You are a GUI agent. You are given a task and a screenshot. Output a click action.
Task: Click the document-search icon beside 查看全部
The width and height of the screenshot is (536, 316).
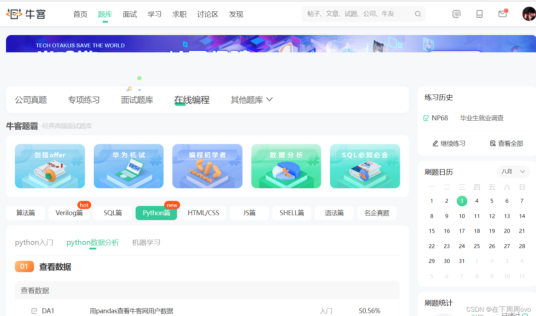[x=492, y=143]
